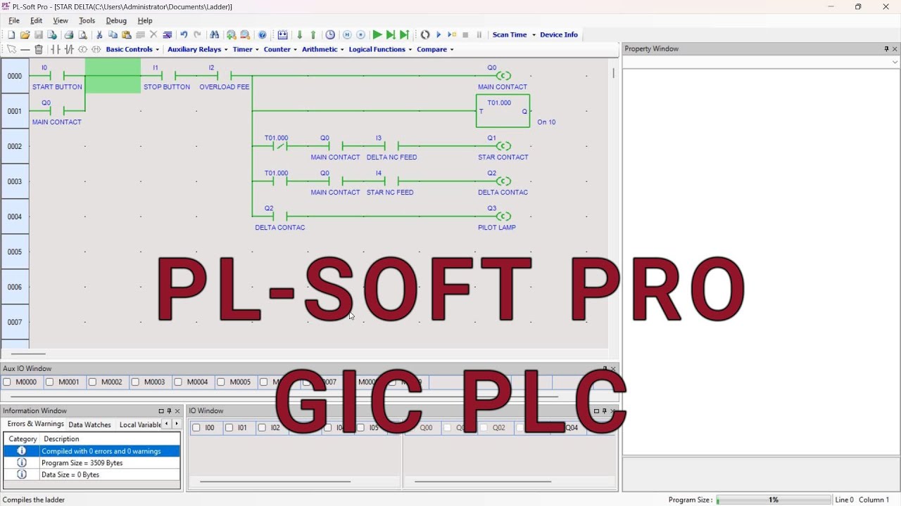Open the Counter dropdown
This screenshot has width=901, height=506.
280,49
